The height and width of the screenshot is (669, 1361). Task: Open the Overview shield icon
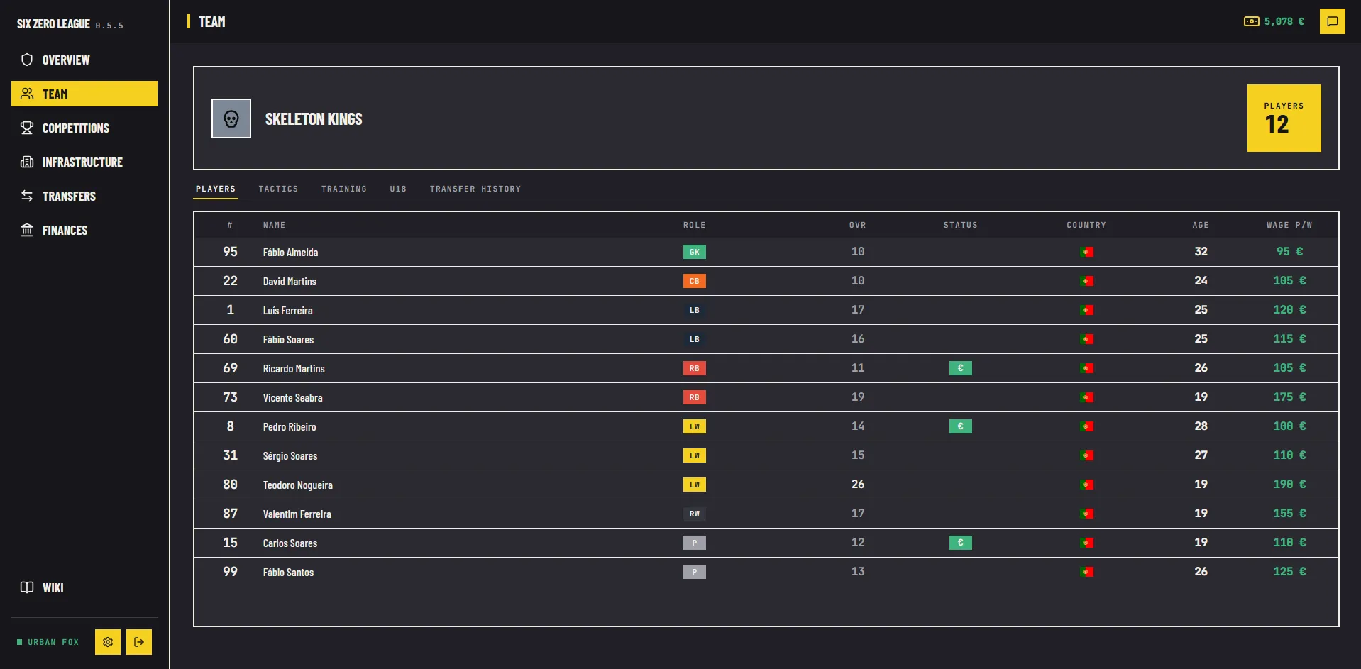click(27, 60)
